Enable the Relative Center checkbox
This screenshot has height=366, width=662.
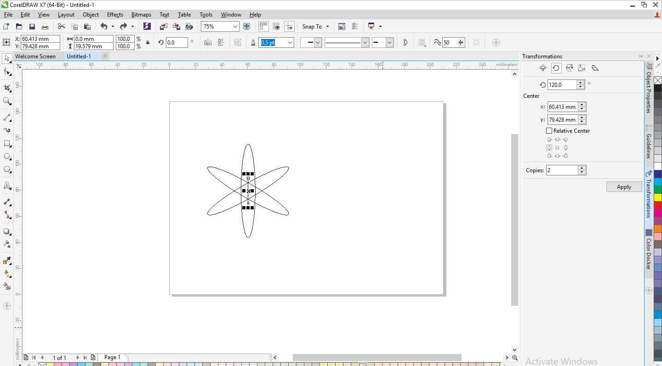[x=549, y=131]
